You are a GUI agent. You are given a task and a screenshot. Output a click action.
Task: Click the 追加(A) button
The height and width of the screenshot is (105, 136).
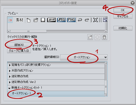[19, 45]
